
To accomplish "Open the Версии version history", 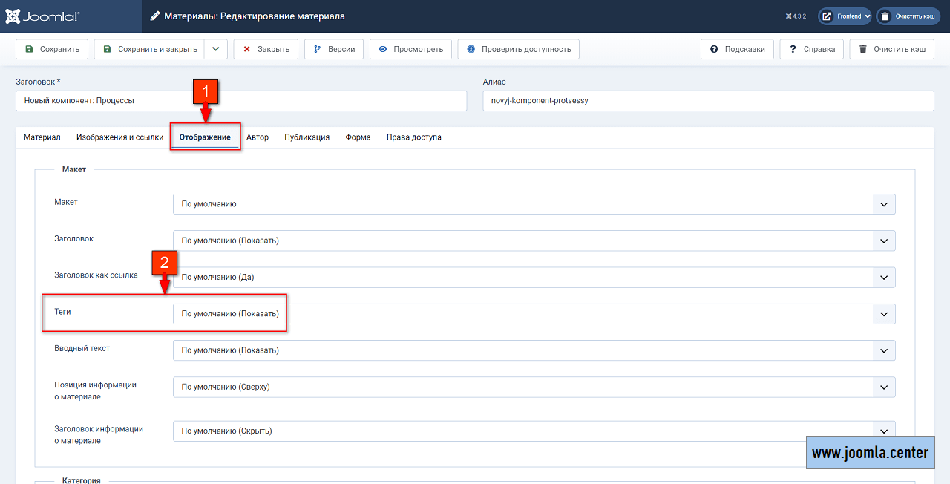I will pyautogui.click(x=334, y=49).
